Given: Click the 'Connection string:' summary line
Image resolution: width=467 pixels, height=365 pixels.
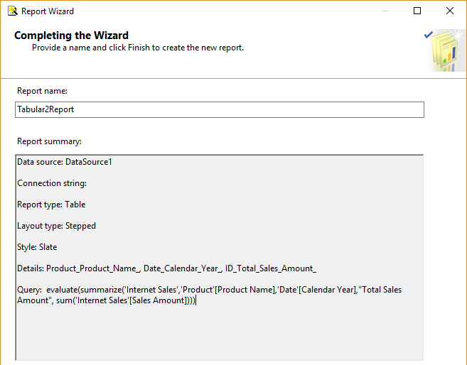Looking at the screenshot, I should pos(51,183).
